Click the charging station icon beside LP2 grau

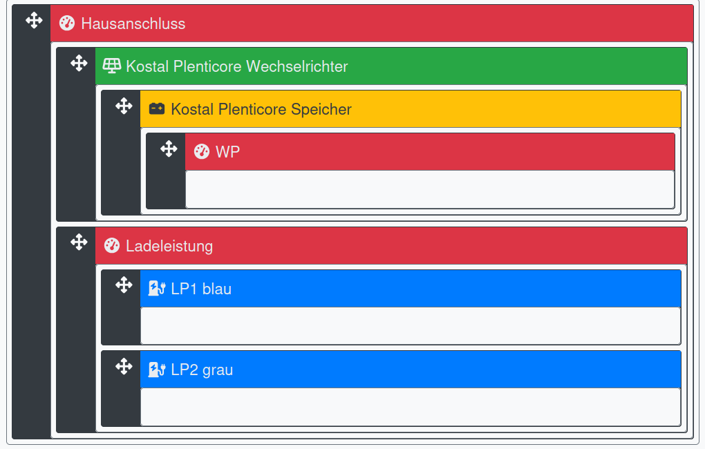pos(157,370)
